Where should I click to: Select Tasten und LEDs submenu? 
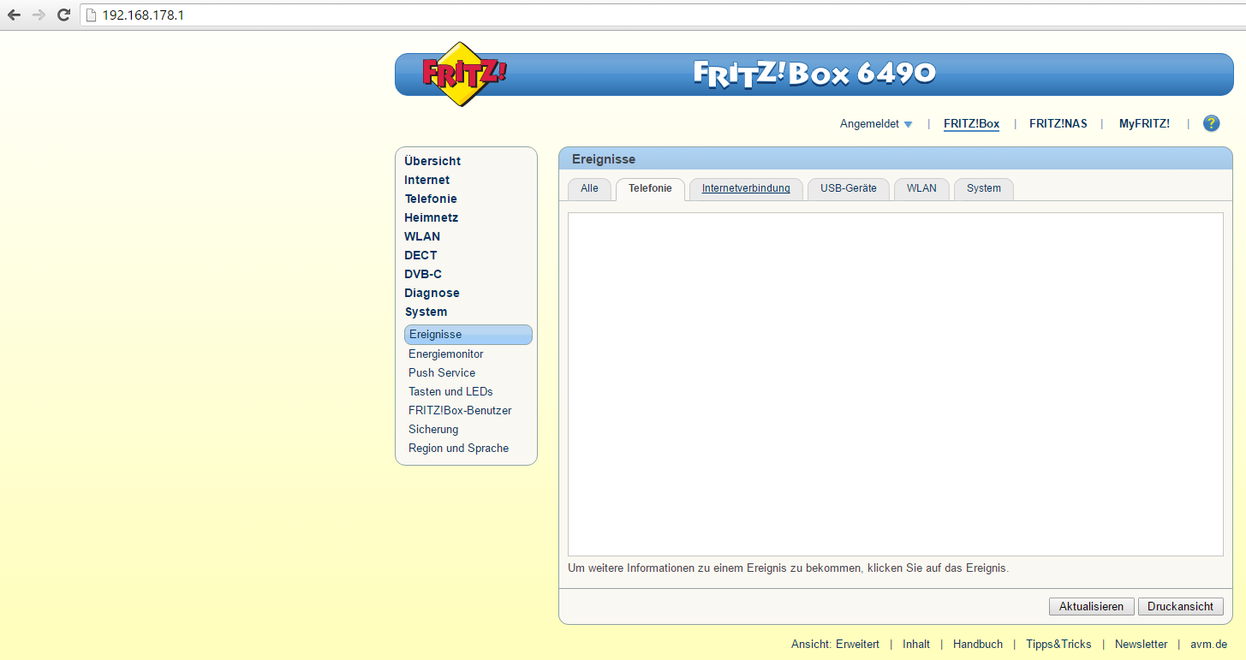click(x=450, y=391)
